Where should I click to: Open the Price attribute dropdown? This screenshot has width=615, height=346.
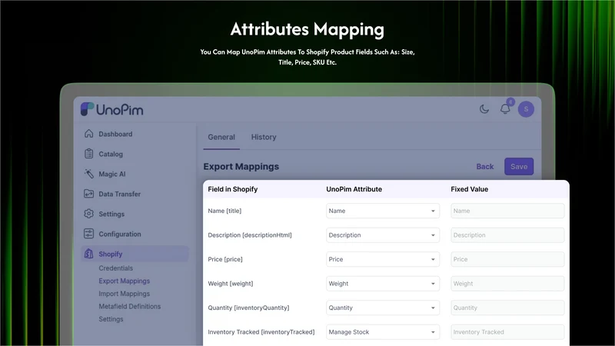pos(382,259)
